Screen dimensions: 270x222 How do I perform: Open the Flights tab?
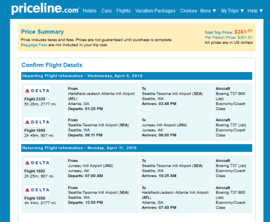click(123, 11)
